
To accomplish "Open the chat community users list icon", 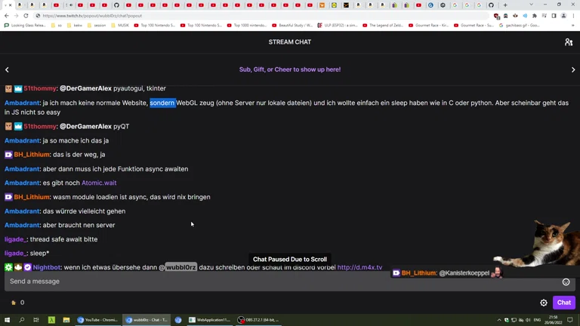I will [x=568, y=42].
